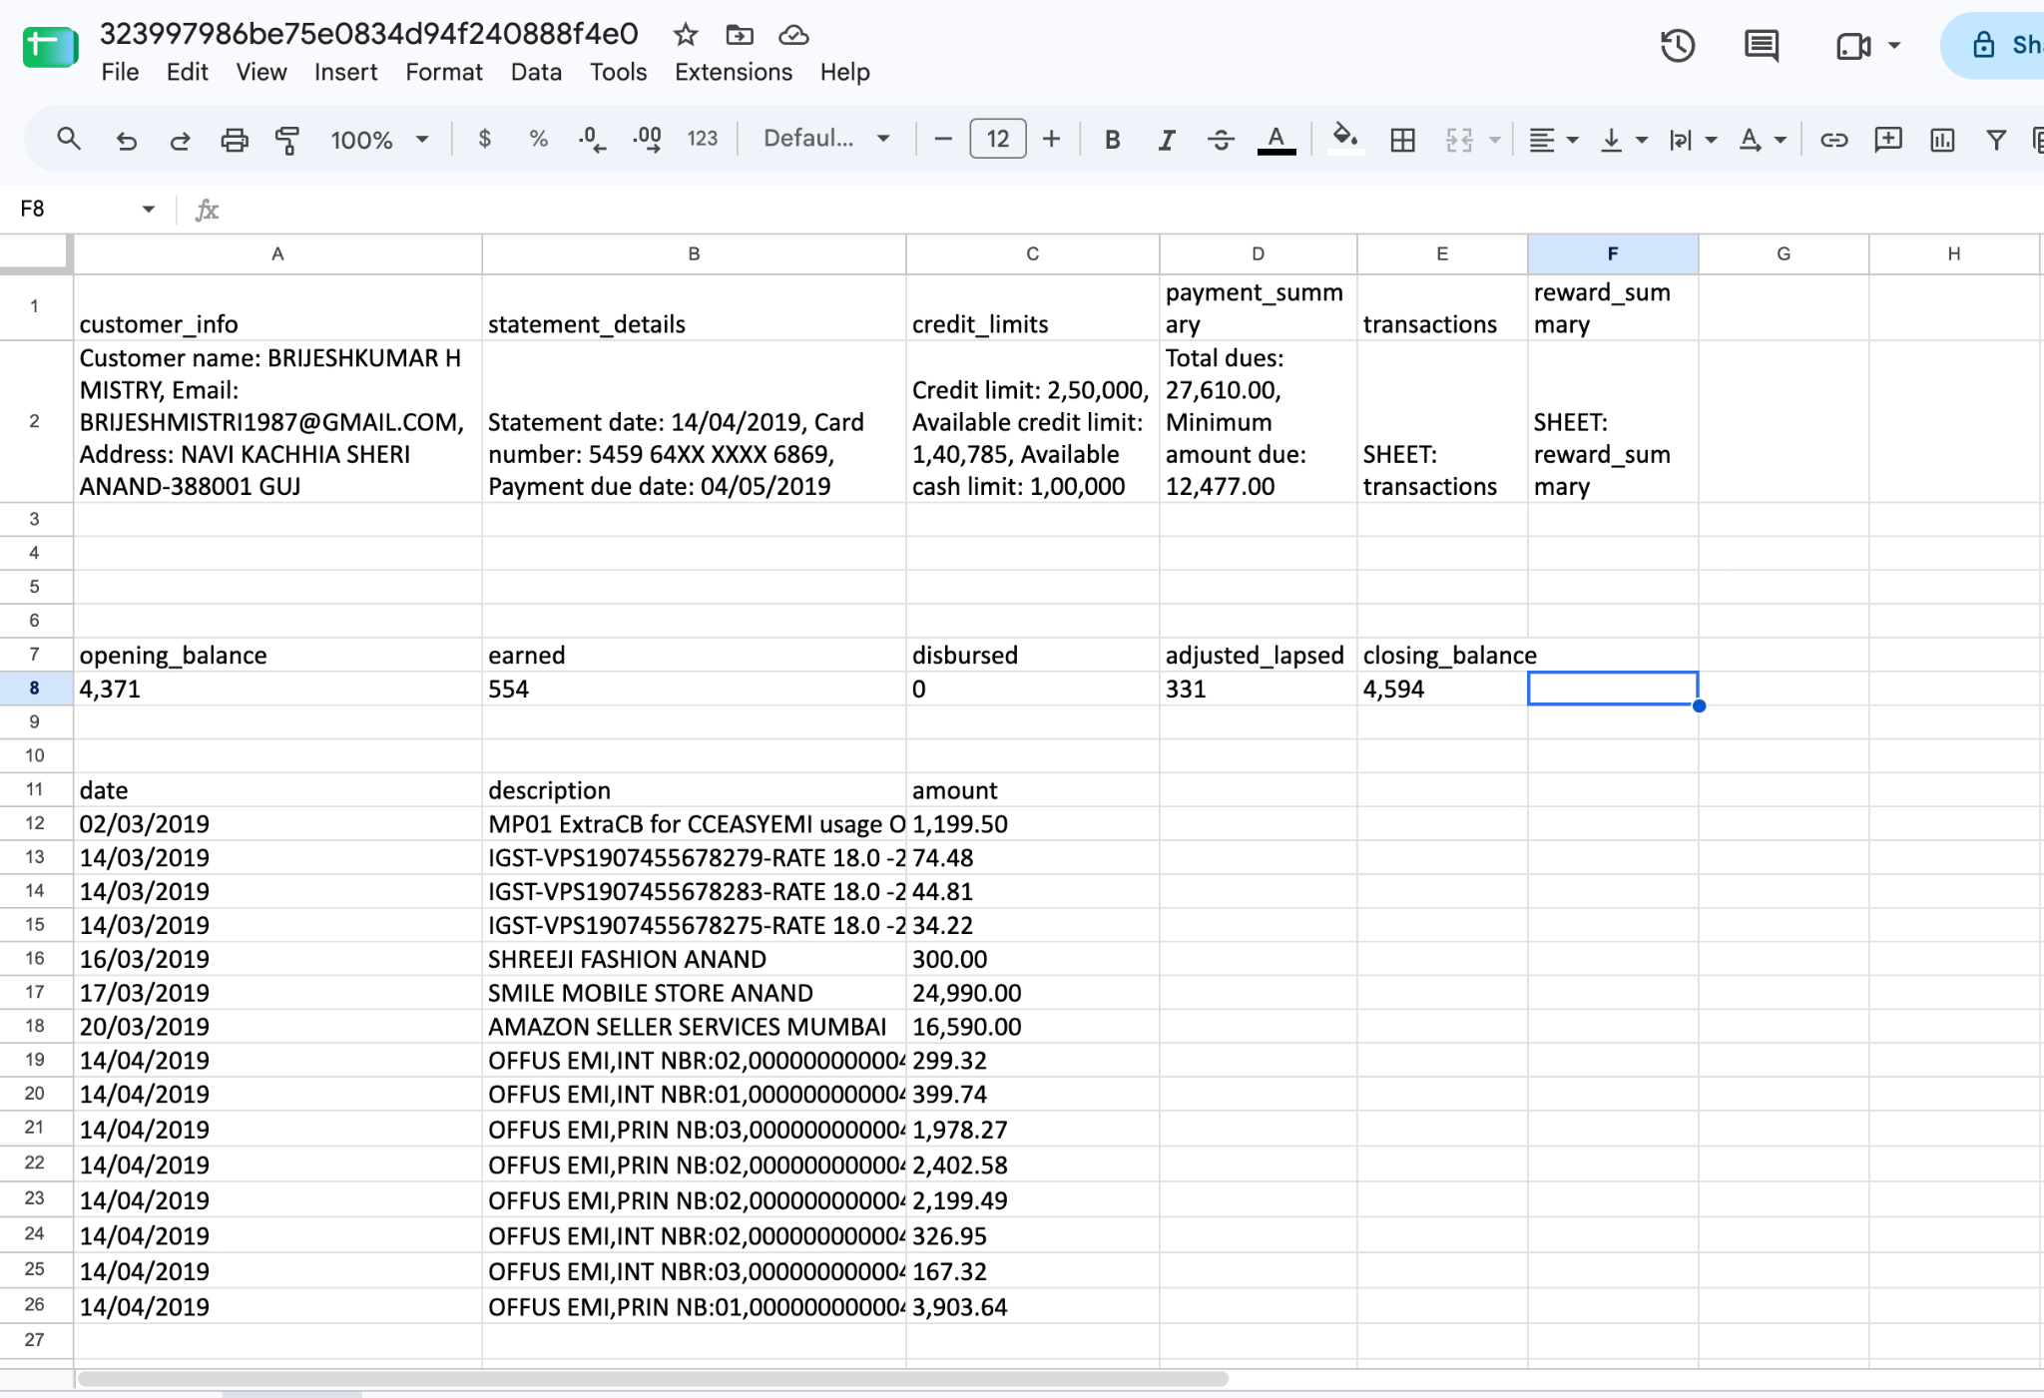Open the Insert menu
This screenshot has height=1398, width=2044.
pyautogui.click(x=345, y=72)
